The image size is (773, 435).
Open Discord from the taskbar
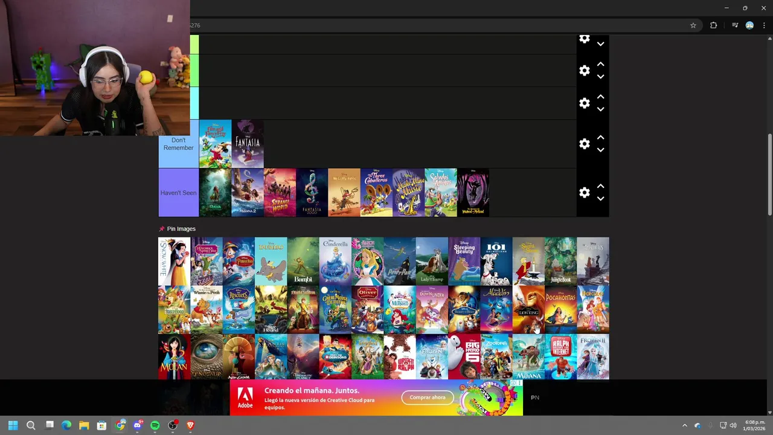pos(138,425)
